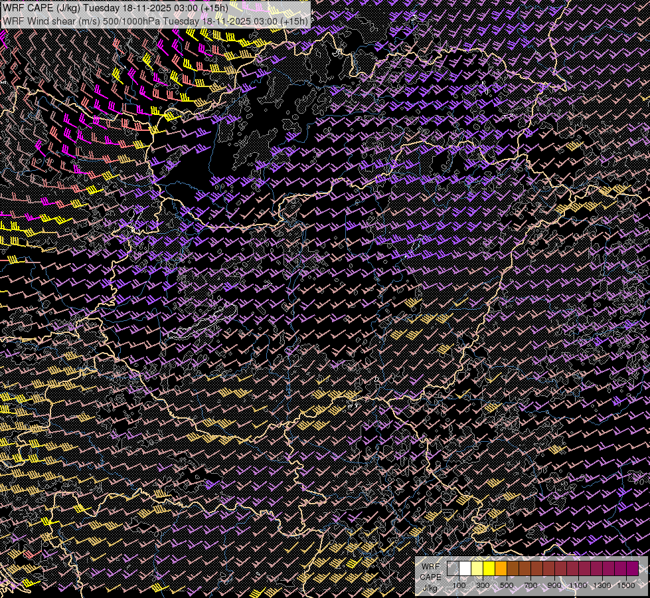Image resolution: width=650 pixels, height=598 pixels.
Task: Click the white swatch in the CAPE legend
Action: [x=465, y=568]
